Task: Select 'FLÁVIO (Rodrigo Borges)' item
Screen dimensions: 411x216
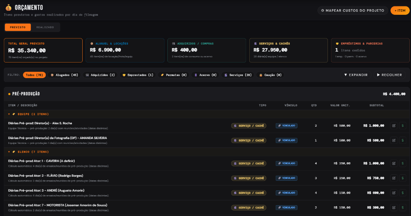Action: coord(46,176)
